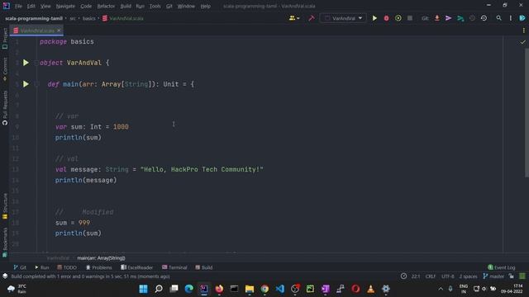Image resolution: width=529 pixels, height=297 pixels.
Task: Open the Git menu
Action: coord(169,6)
